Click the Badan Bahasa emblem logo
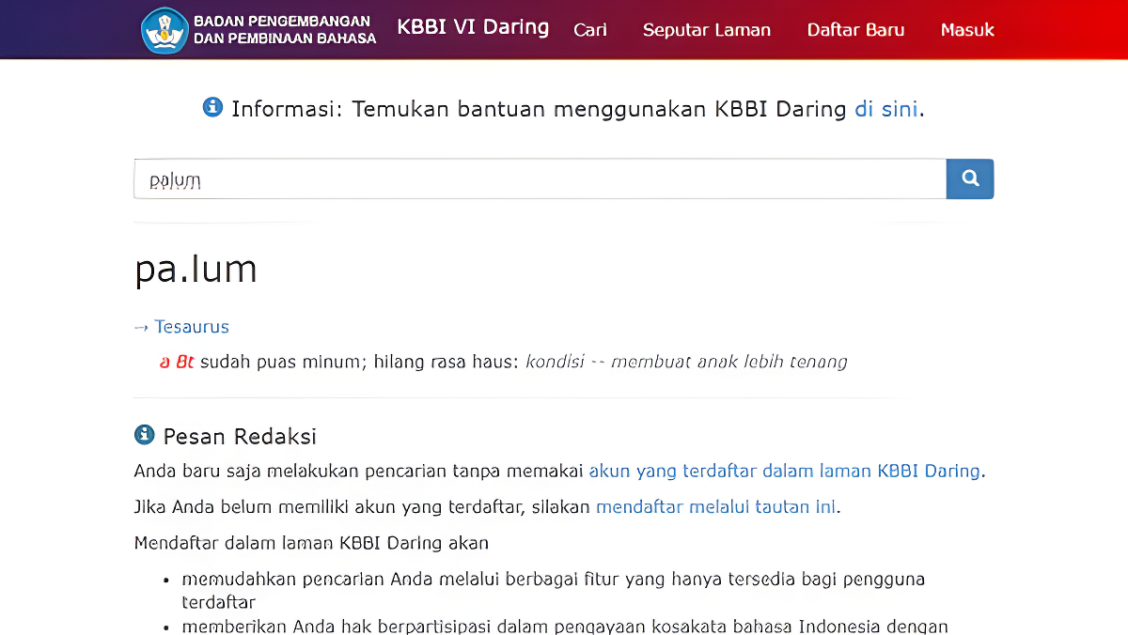The height and width of the screenshot is (635, 1128). (x=164, y=30)
